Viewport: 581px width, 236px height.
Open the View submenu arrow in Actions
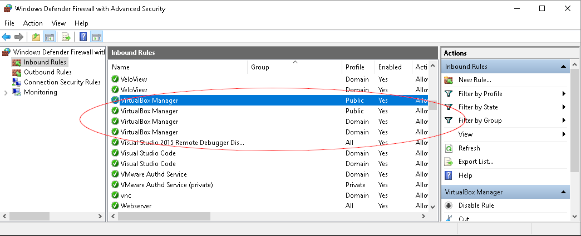click(x=564, y=134)
